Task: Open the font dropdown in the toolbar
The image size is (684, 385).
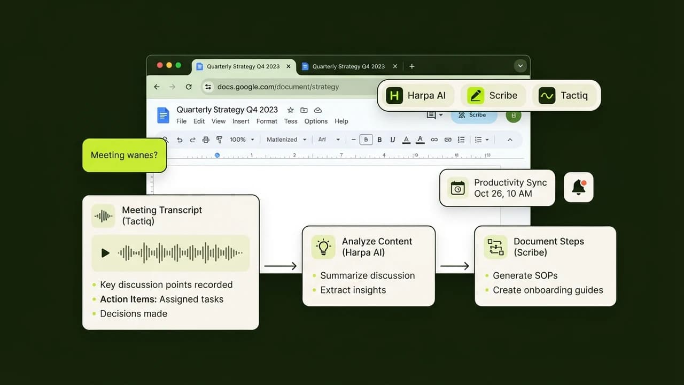Action: coord(329,140)
